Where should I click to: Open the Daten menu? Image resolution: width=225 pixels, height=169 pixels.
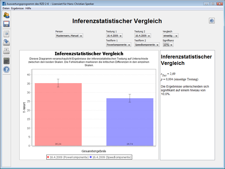[6, 8]
